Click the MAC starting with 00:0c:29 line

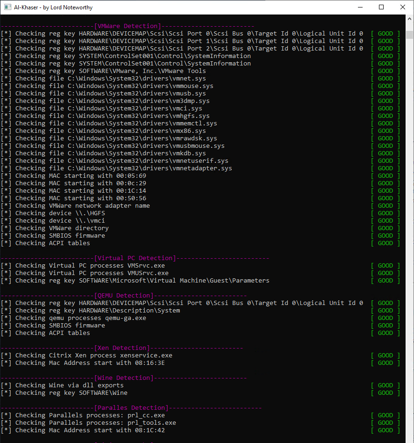pyautogui.click(x=73, y=183)
